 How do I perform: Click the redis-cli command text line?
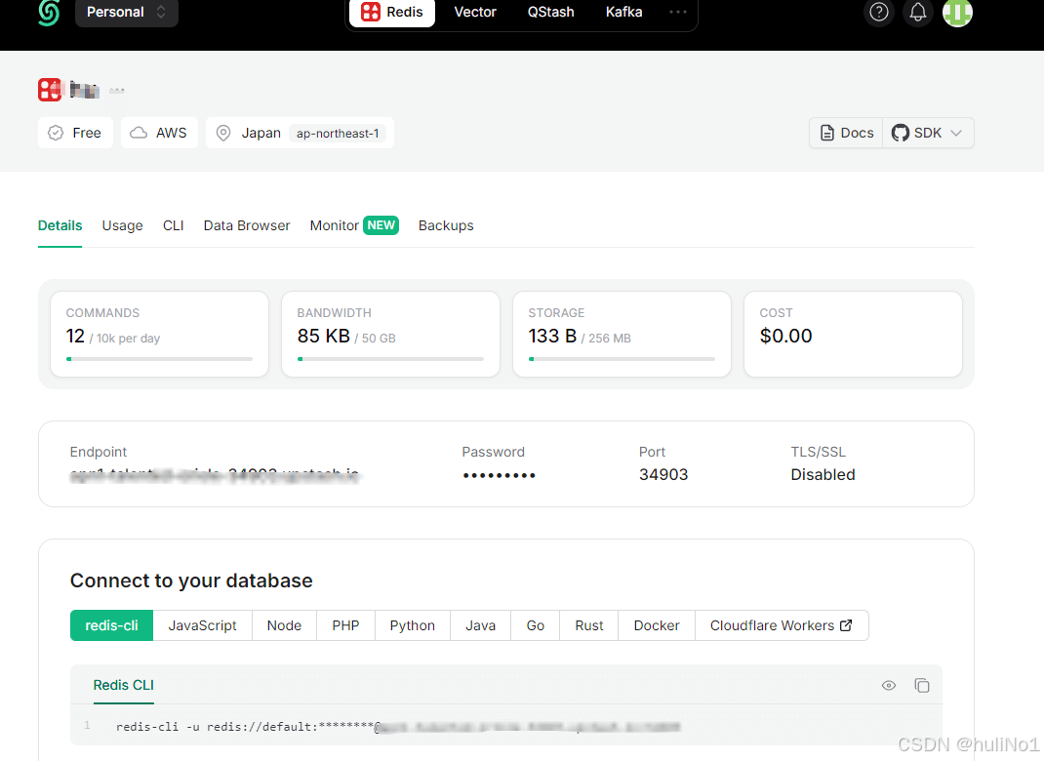click(398, 727)
